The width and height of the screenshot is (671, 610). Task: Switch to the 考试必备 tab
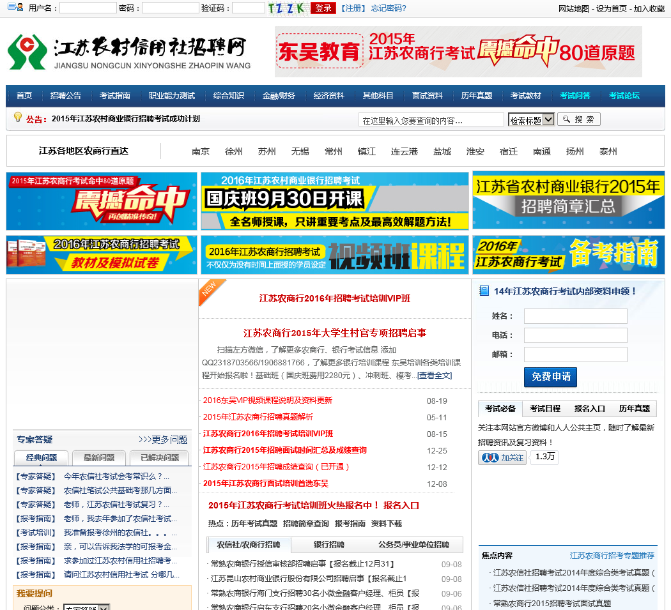tap(500, 409)
